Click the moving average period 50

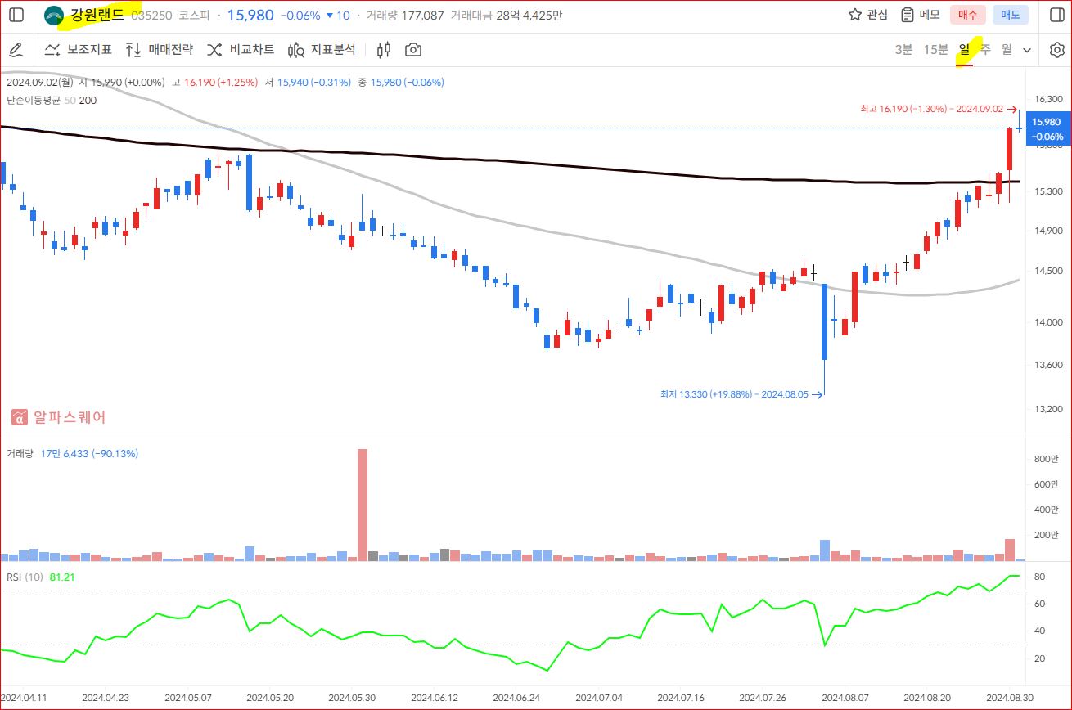[x=70, y=101]
